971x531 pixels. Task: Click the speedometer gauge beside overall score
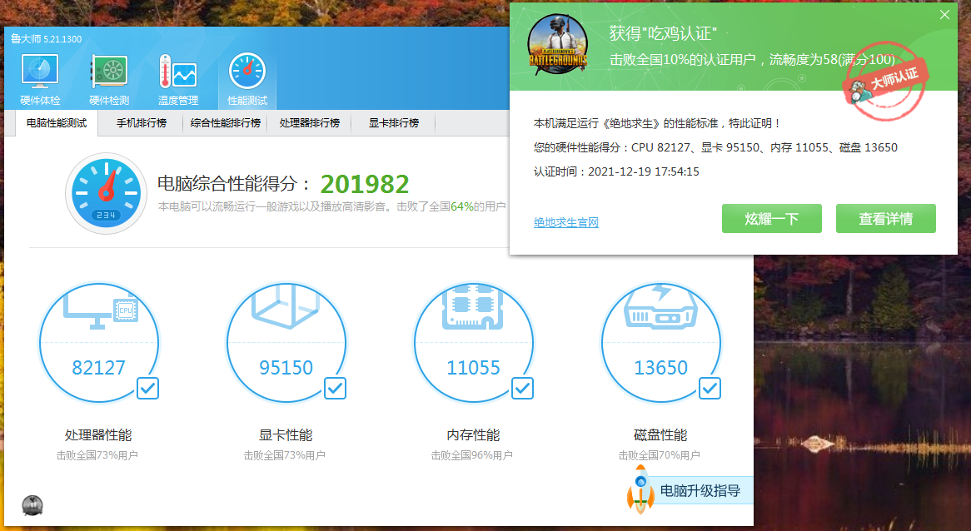pos(107,194)
